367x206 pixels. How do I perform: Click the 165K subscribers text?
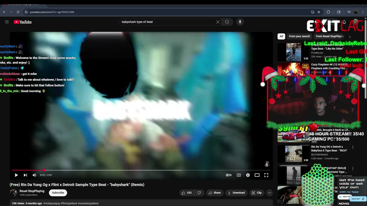coord(28,195)
